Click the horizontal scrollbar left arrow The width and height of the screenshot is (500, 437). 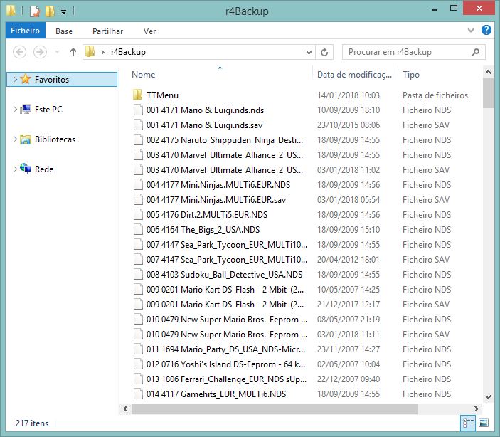coord(125,409)
